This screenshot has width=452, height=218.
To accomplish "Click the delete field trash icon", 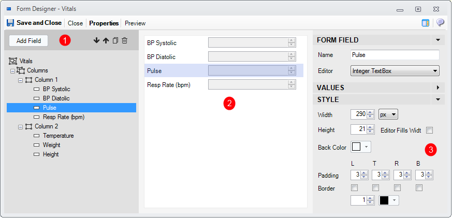I will (125, 40).
